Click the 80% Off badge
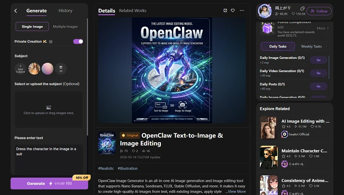The image size is (344, 195). (x=82, y=178)
